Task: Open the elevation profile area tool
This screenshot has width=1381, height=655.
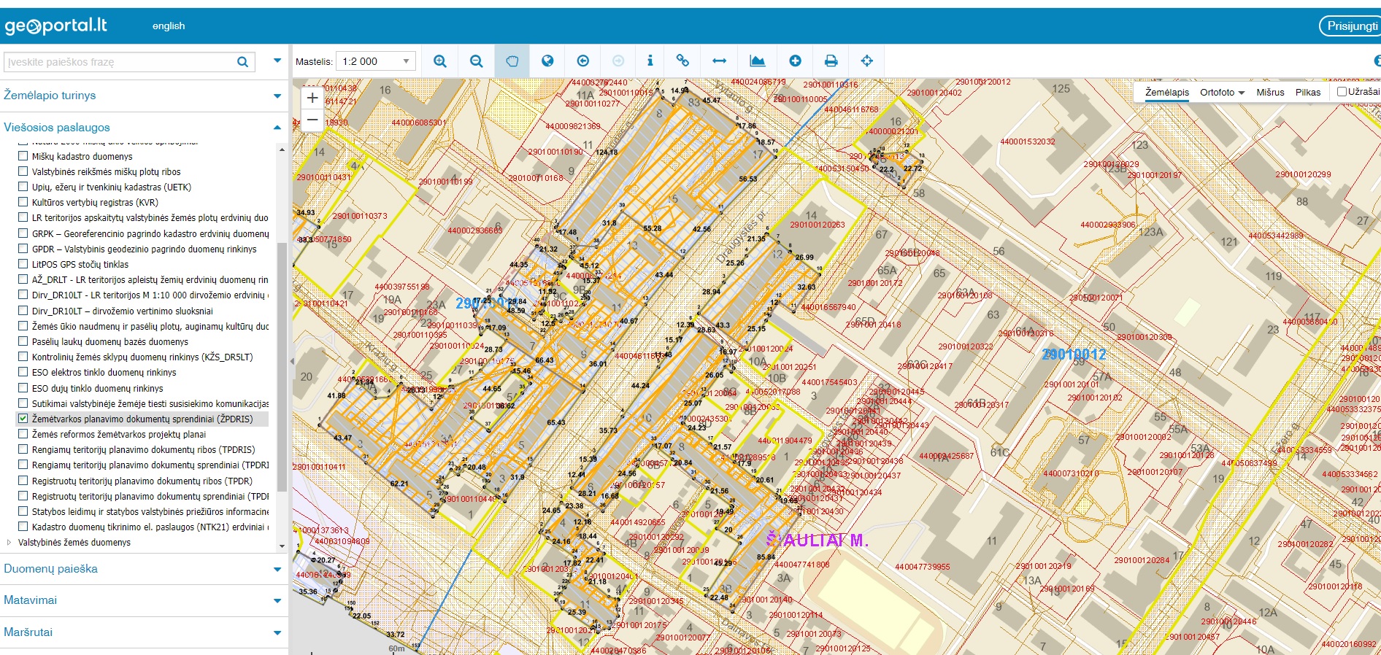Action: point(758,61)
